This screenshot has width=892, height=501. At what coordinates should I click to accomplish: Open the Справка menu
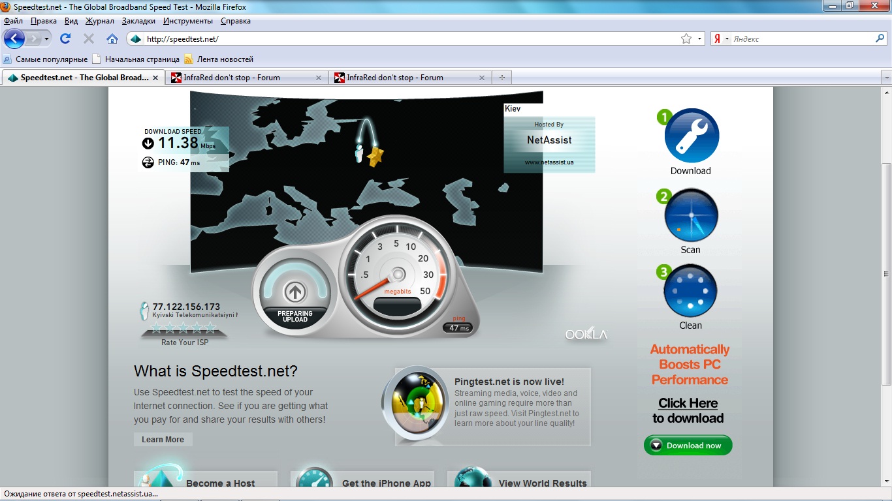236,21
